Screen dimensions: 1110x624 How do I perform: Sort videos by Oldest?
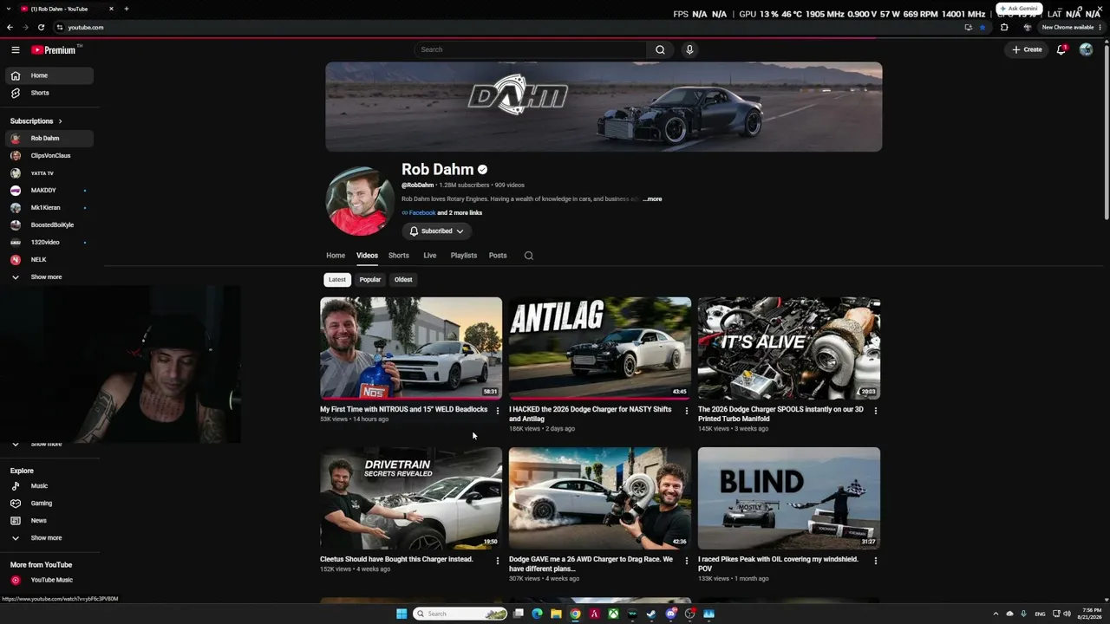coord(403,280)
